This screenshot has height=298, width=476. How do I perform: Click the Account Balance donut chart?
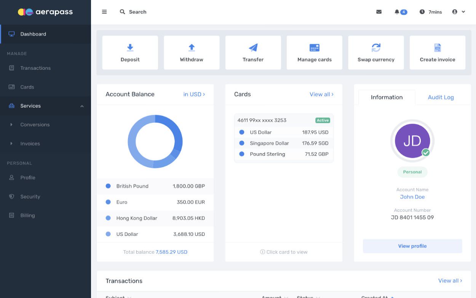coord(155,141)
